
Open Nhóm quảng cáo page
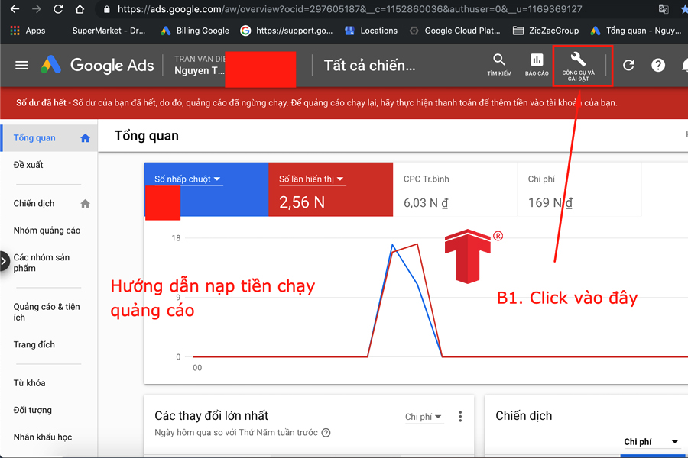[x=47, y=231]
